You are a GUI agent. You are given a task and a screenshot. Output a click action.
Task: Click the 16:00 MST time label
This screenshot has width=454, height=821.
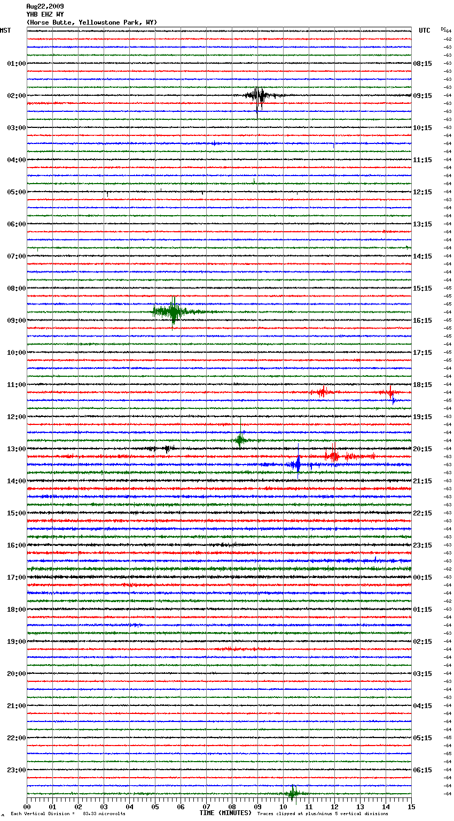click(16, 545)
